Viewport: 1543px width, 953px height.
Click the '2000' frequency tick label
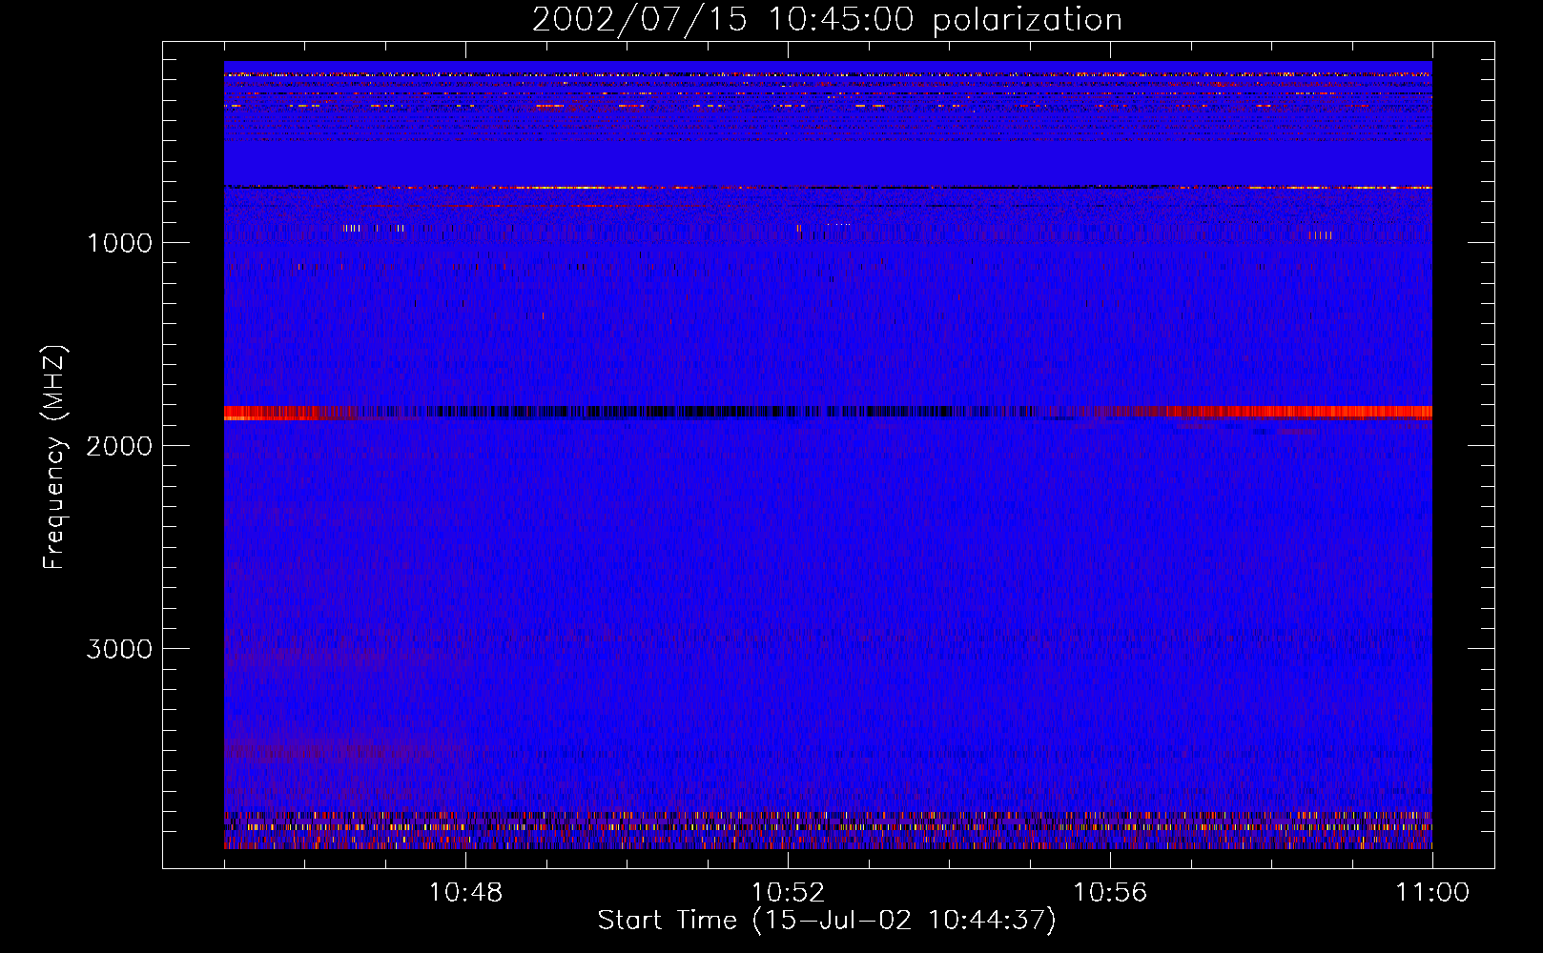point(119,446)
